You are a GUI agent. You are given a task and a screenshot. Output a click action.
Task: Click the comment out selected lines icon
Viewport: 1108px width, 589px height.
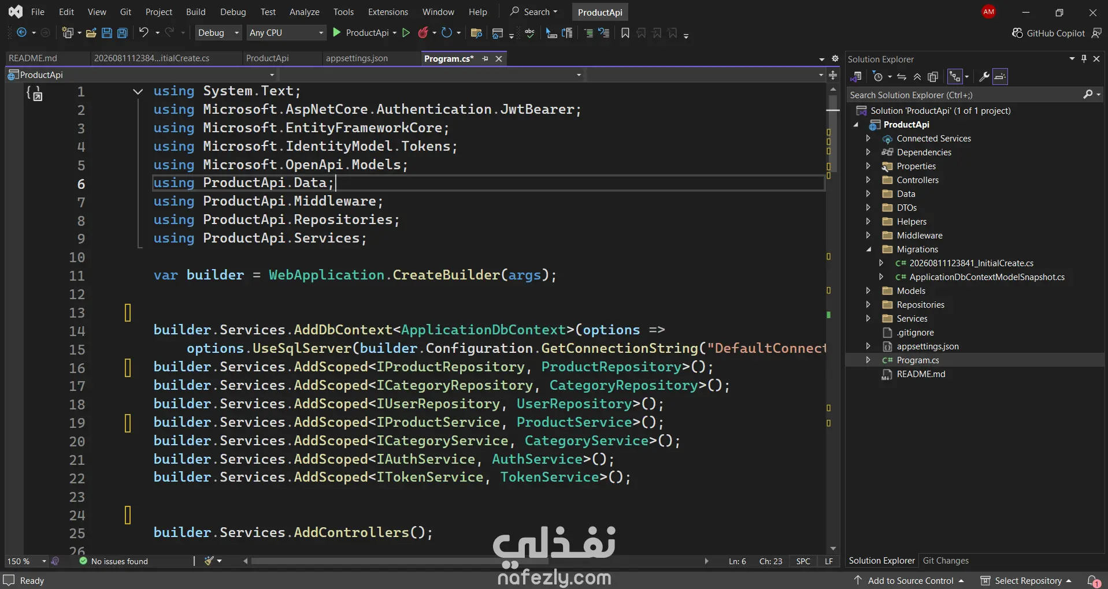[x=588, y=33]
